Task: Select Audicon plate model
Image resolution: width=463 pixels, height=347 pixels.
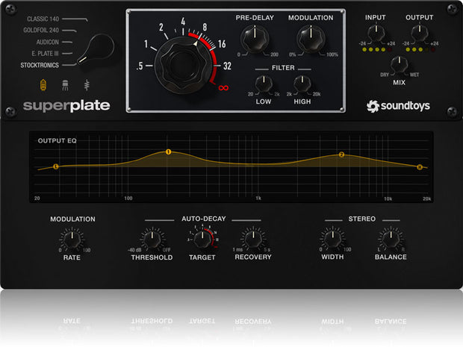Action: (48, 42)
